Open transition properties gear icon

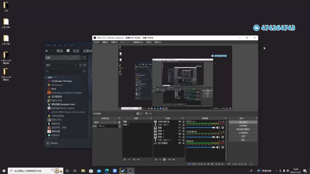coord(119,122)
